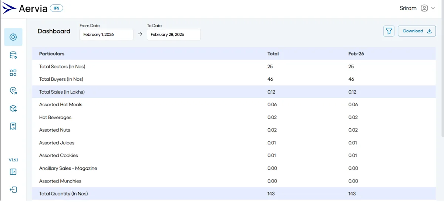Open the Dashboard pie-chart sidebar icon

13,37
